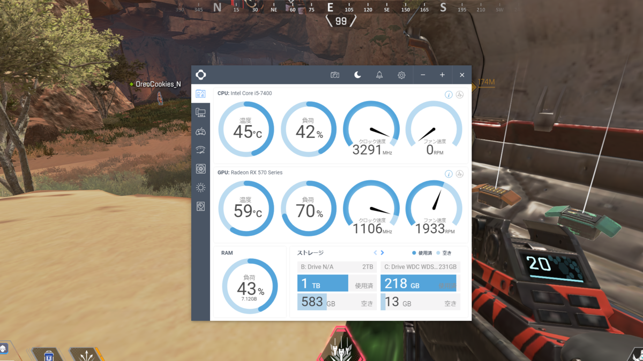Viewport: 643px width, 361px height.
Task: Click the 空き free legend entry
Action: tap(444, 253)
